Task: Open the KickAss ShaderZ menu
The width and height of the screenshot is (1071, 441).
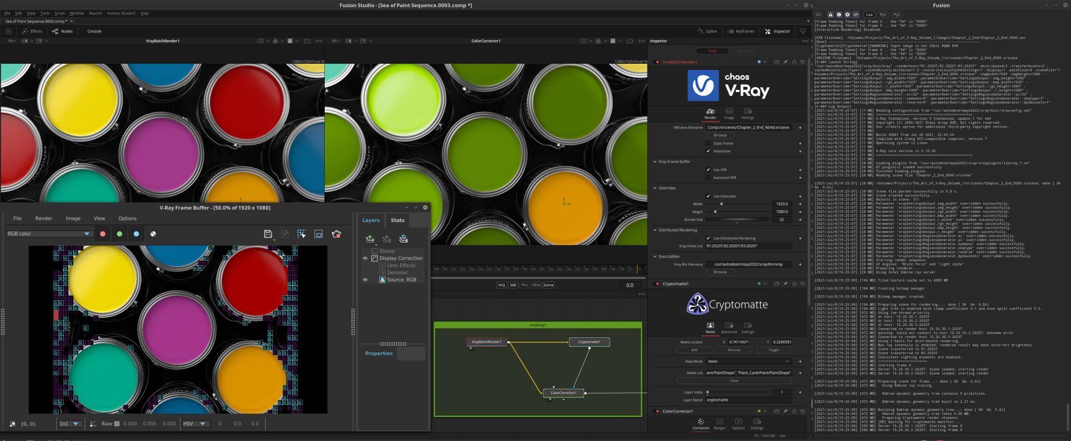Action: click(x=121, y=13)
